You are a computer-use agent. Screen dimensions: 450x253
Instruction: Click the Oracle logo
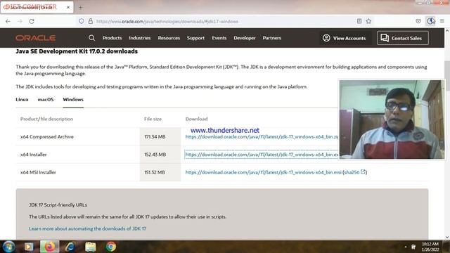coord(36,38)
